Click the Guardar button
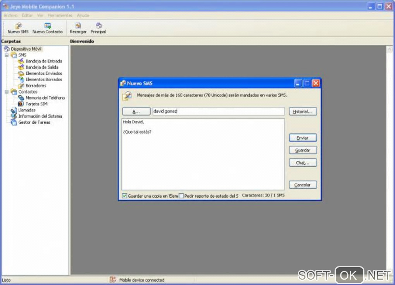The width and height of the screenshot is (395, 285). point(303,150)
